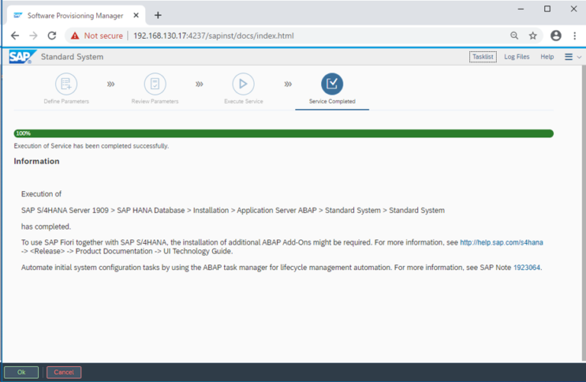Open the Chrome three-dot menu
The height and width of the screenshot is (382, 586).
[575, 36]
